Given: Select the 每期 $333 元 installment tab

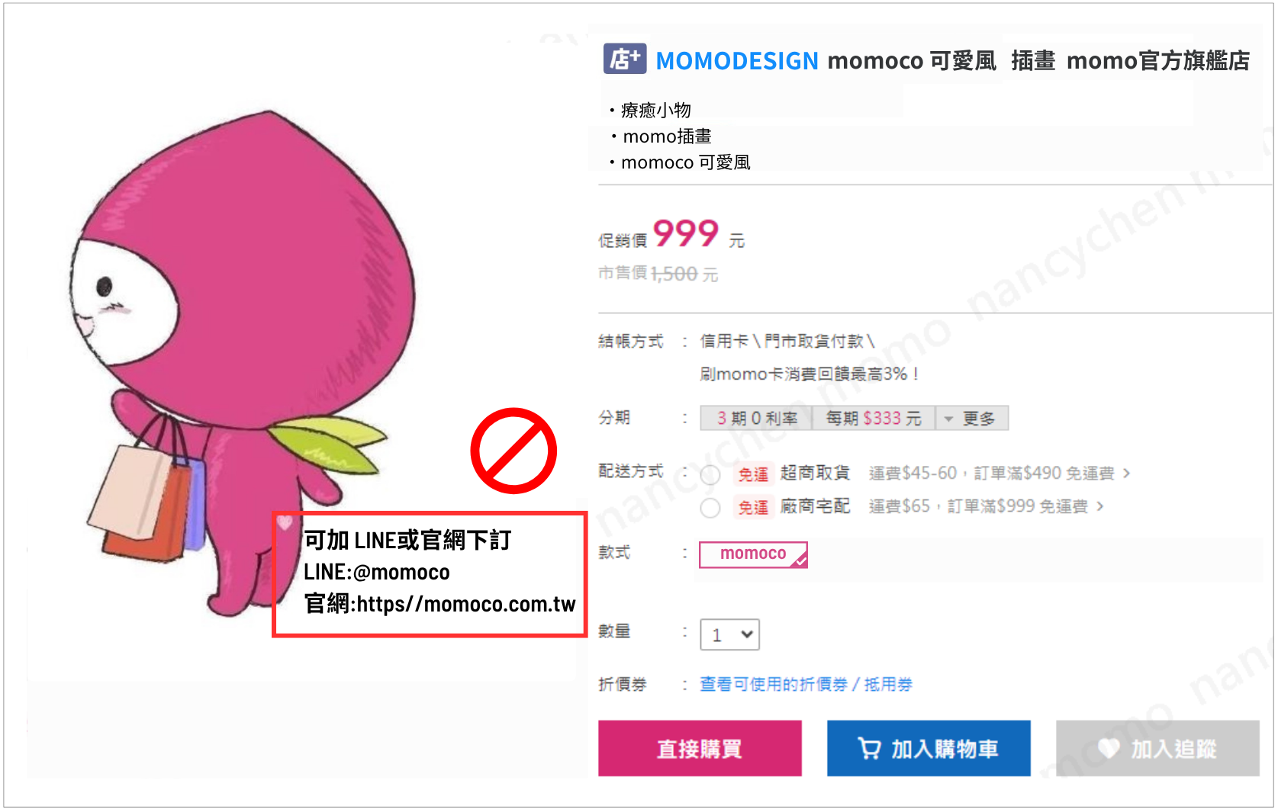Looking at the screenshot, I should (x=874, y=418).
